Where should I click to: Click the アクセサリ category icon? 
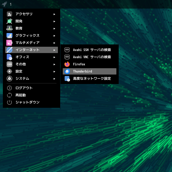pos(9,14)
